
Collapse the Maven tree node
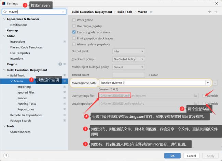tap(12, 81)
